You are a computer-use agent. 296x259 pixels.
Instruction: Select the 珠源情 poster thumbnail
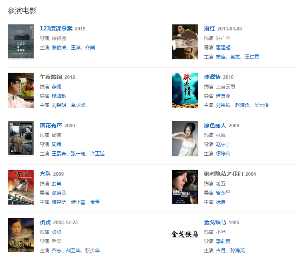185,90
